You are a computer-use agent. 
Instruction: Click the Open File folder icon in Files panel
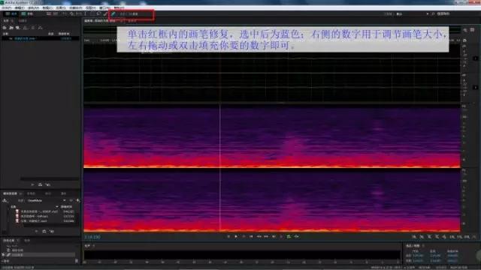click(11, 28)
